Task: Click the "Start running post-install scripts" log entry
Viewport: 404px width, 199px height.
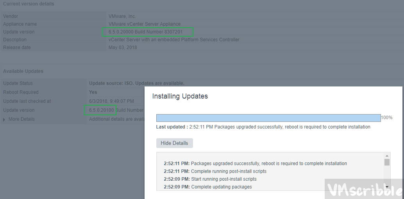Action: tap(223, 179)
